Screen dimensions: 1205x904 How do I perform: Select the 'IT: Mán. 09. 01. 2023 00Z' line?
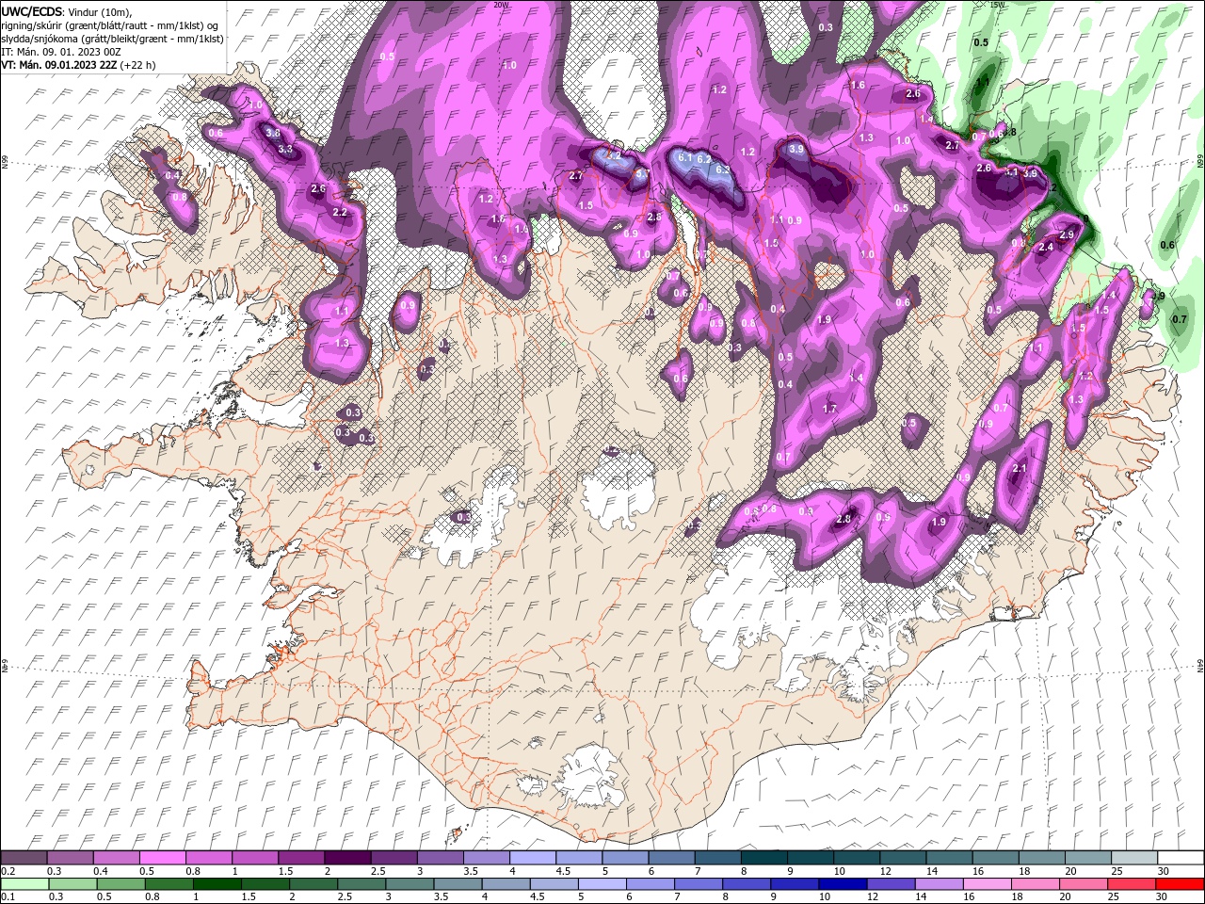61,52
